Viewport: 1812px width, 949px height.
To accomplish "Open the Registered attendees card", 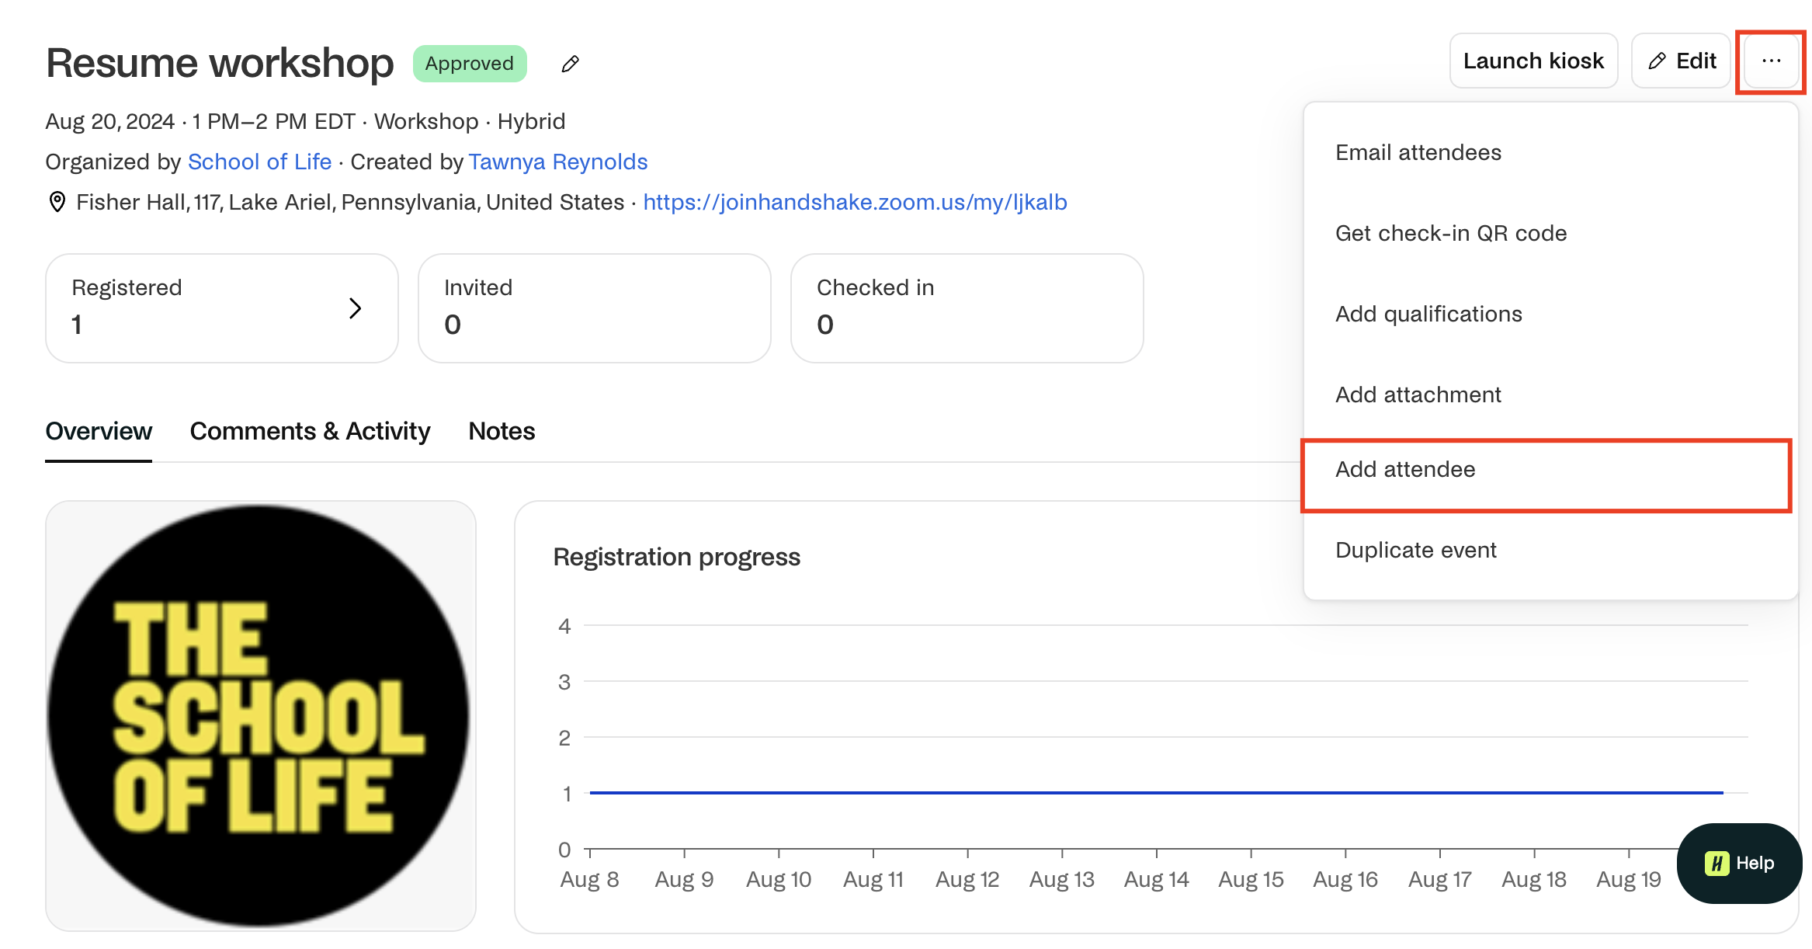I will click(x=222, y=308).
